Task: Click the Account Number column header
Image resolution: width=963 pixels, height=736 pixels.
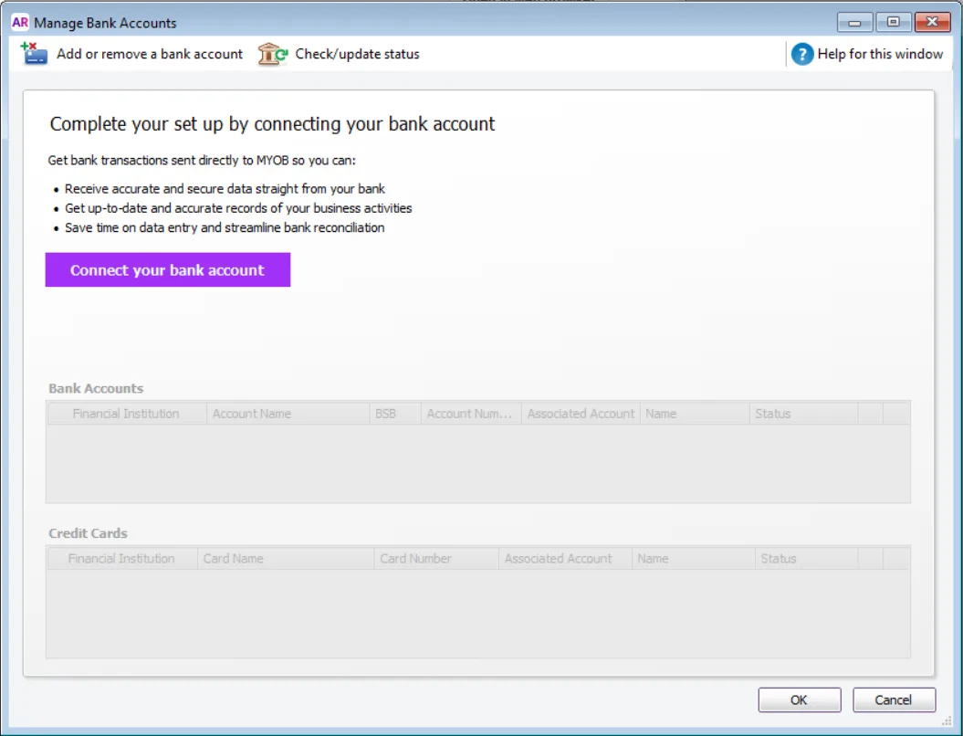Action: coord(468,413)
